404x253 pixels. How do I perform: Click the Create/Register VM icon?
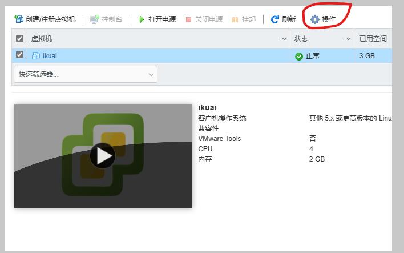[x=19, y=19]
